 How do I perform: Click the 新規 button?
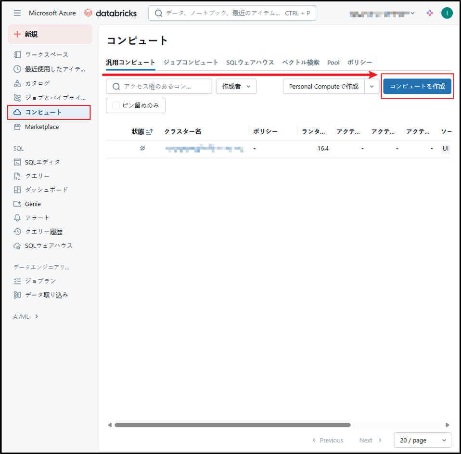point(50,34)
